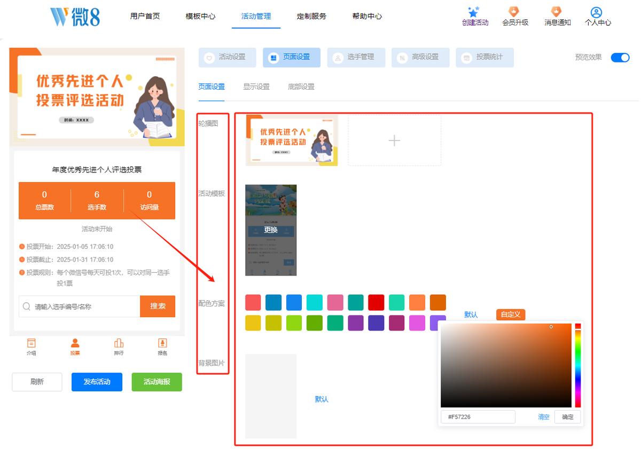Viewport: 641px width, 449px height.
Task: Click the 默认 link next to the background image
Action: 322,399
